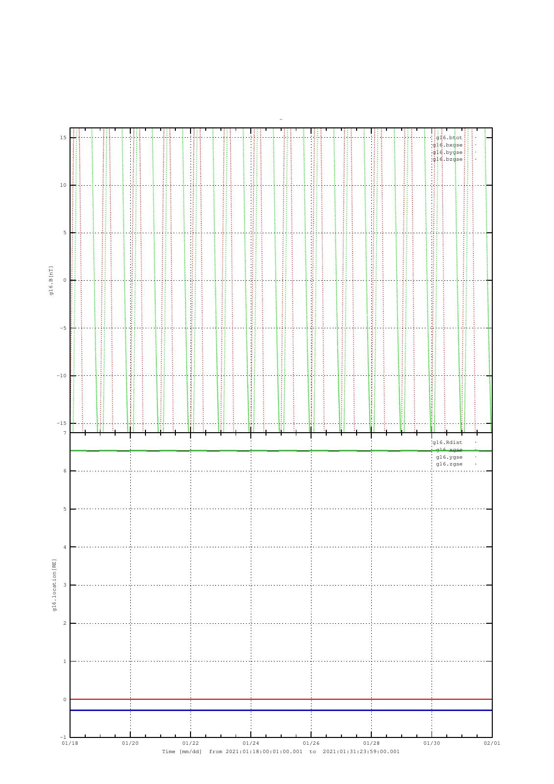The height and width of the screenshot is (784, 554).
Task: Click the -15 tick on magnetic field axis
Action: pyautogui.click(x=61, y=423)
